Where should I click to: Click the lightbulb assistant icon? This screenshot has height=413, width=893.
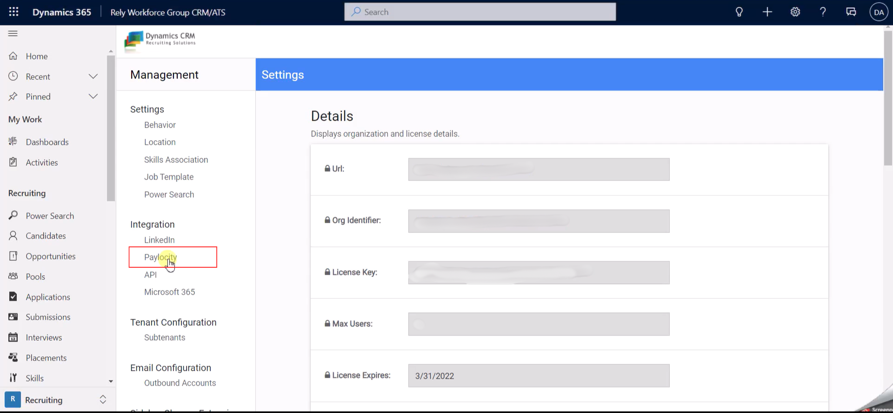(x=739, y=12)
